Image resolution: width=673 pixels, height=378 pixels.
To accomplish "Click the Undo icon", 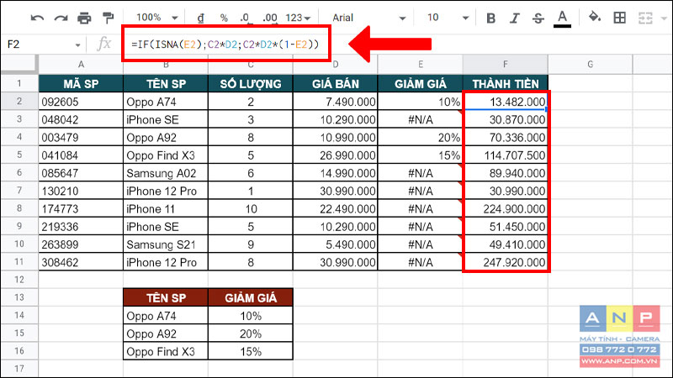I will pos(37,18).
